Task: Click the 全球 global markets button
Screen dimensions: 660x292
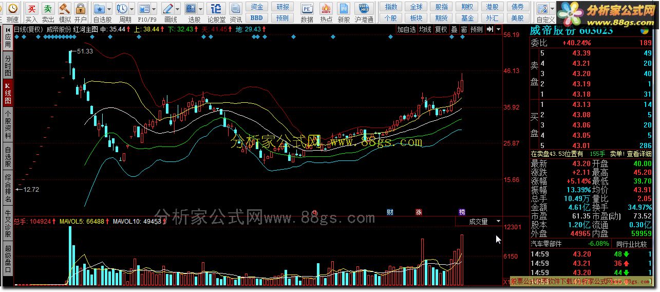Action: coord(416,7)
